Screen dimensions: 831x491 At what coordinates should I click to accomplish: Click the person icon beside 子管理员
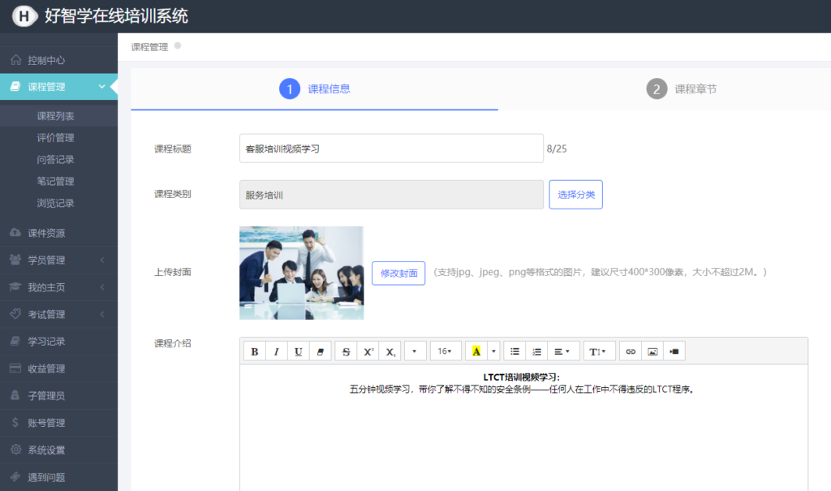pyautogui.click(x=15, y=395)
